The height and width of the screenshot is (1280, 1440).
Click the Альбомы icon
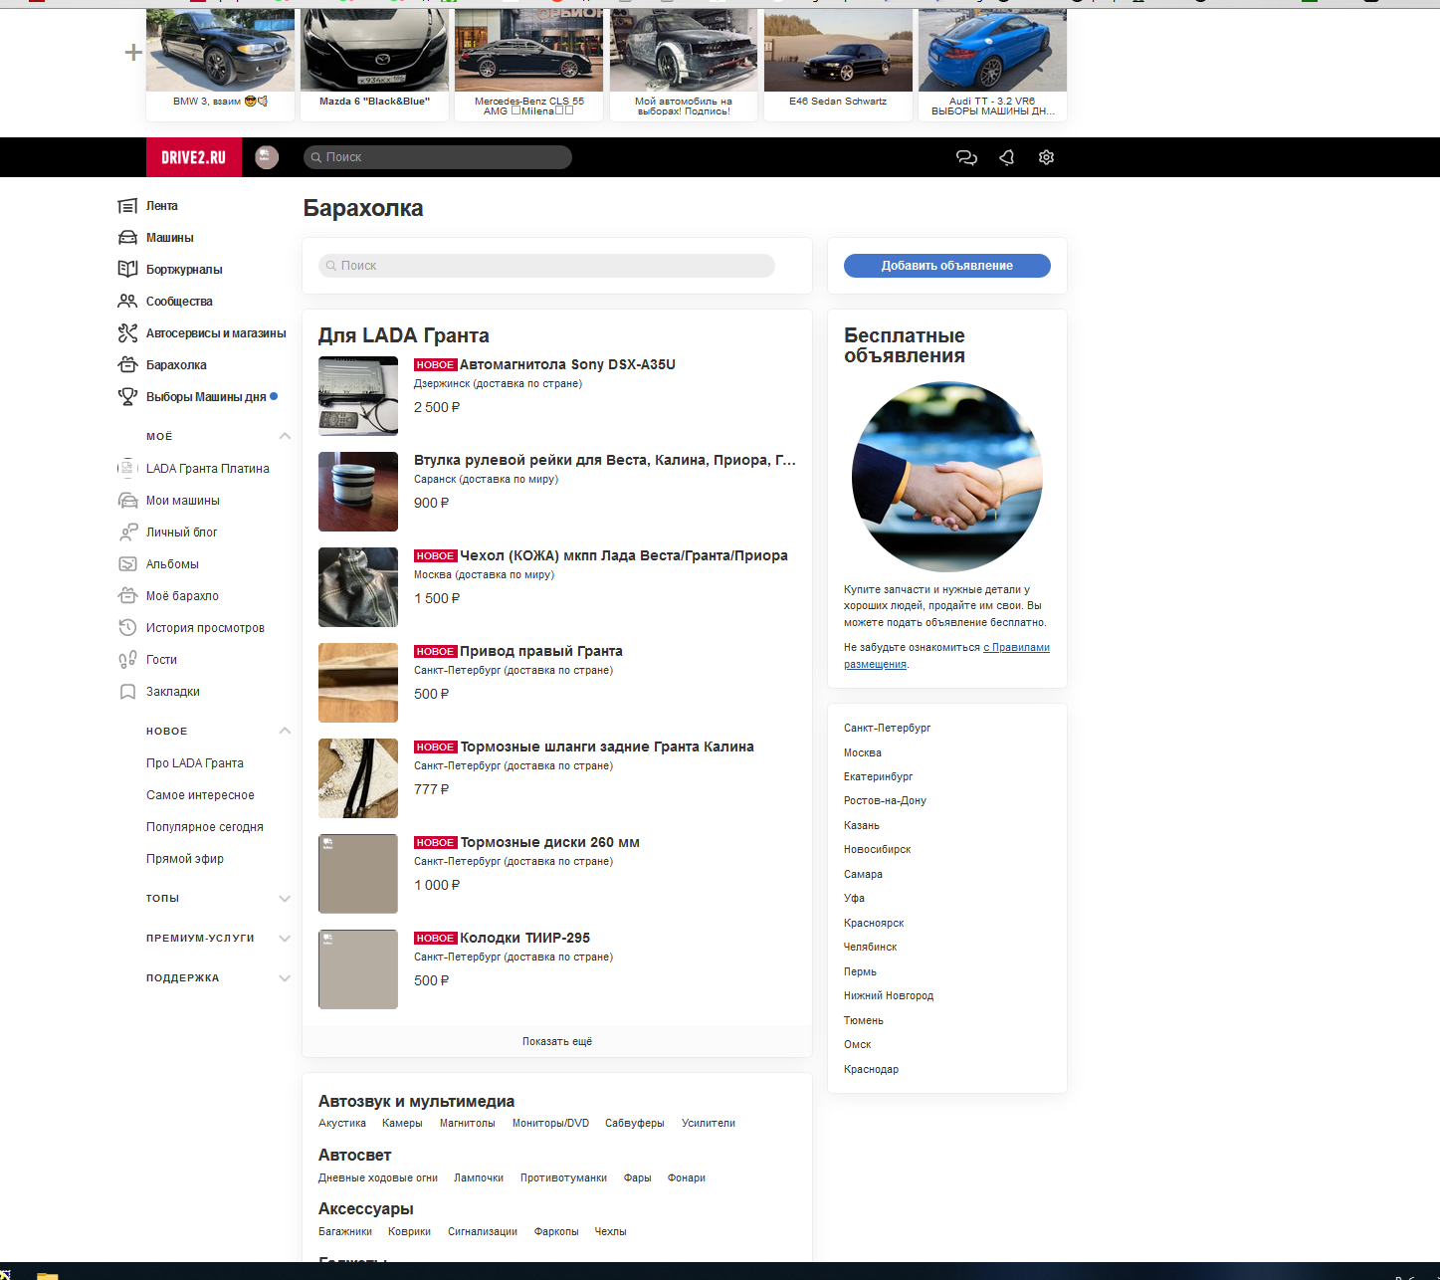coord(127,564)
